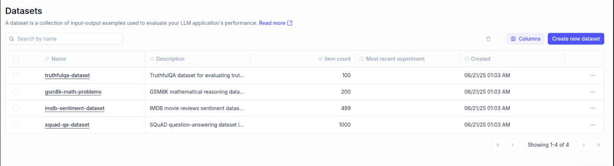This screenshot has height=166, width=614.
Task: Click the IMDB movie reviews description cell
Action: pos(197,108)
